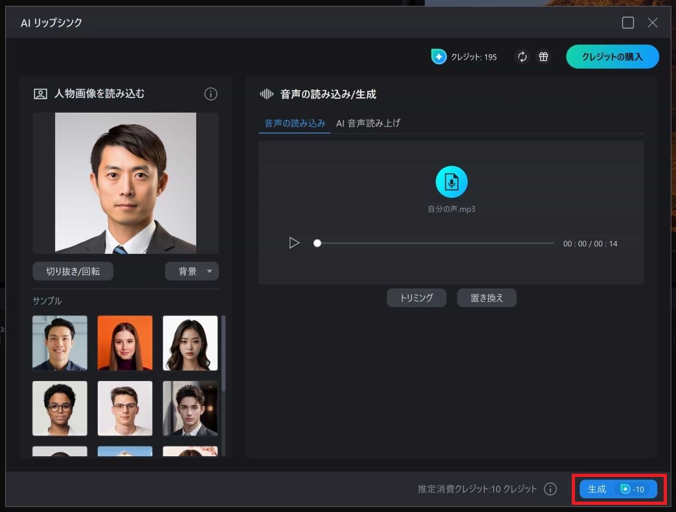This screenshot has height=512, width=676.
Task: Click the 自分の声.mp3 file name
Action: [x=451, y=209]
